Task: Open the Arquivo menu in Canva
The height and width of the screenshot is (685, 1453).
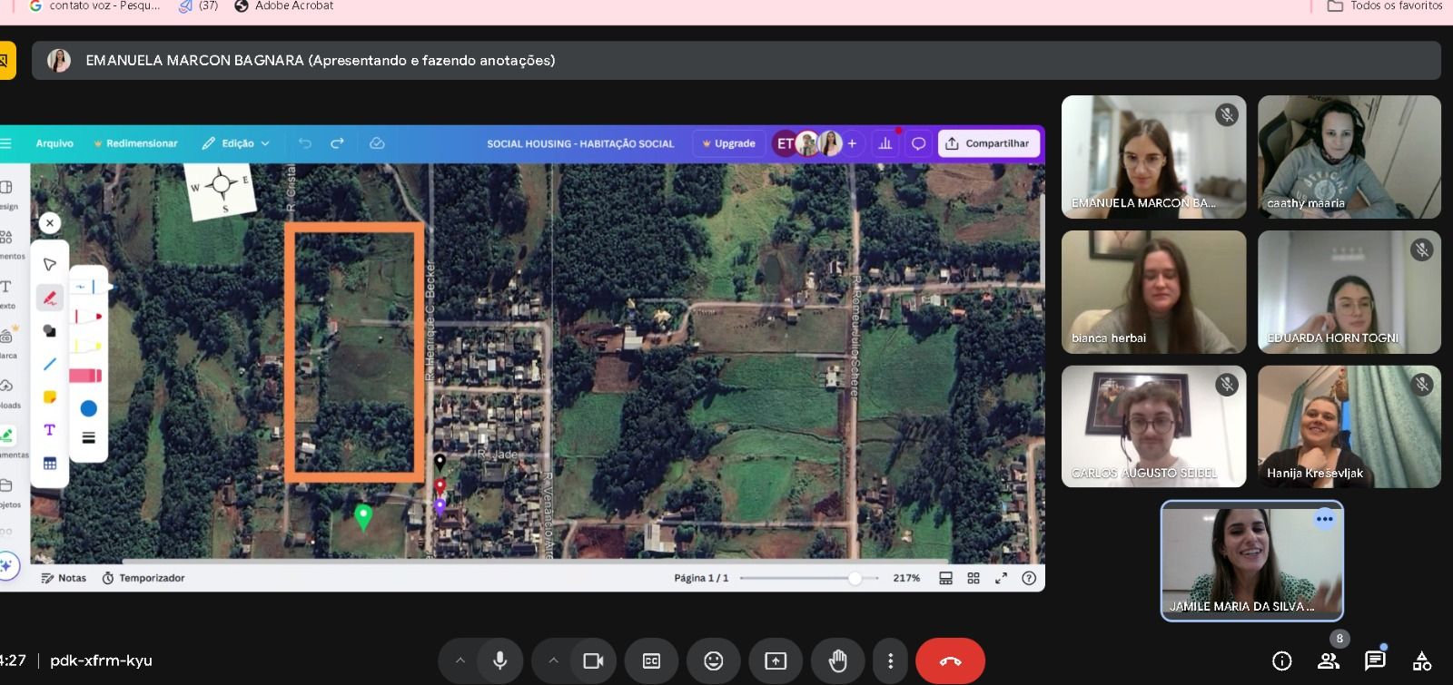Action: 54,143
